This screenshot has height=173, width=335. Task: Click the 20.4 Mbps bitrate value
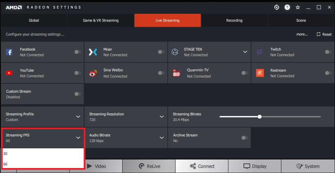tap(181, 120)
